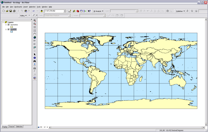
Task: Click the world30 blue symbol swatch
Action: 12,32
